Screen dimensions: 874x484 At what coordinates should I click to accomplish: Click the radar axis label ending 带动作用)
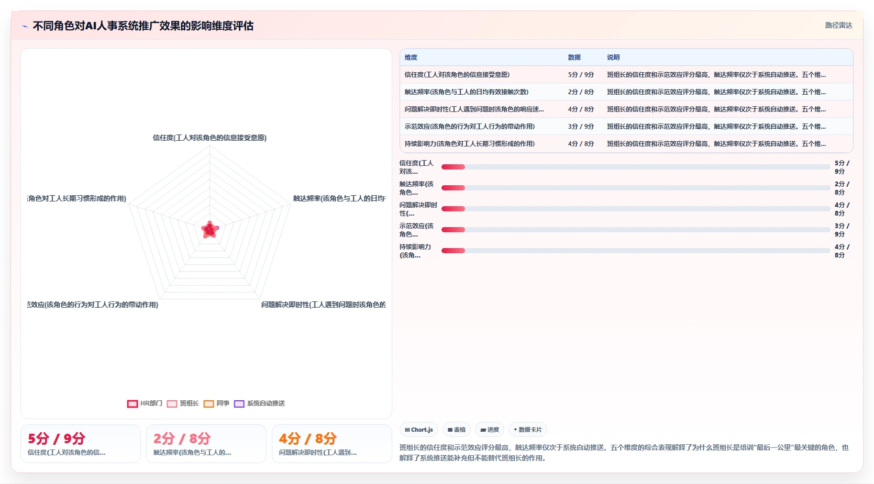[x=93, y=305]
